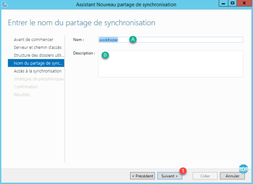The width and height of the screenshot is (253, 184).
Task: Minimize the assistant window
Action: point(223,3)
